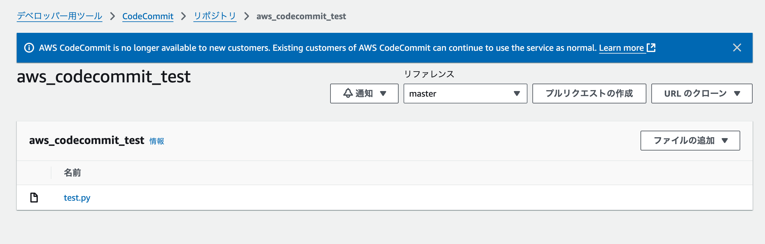Click the first breadcrumb chevron separator
Screen dimensions: 765x244
112,16
